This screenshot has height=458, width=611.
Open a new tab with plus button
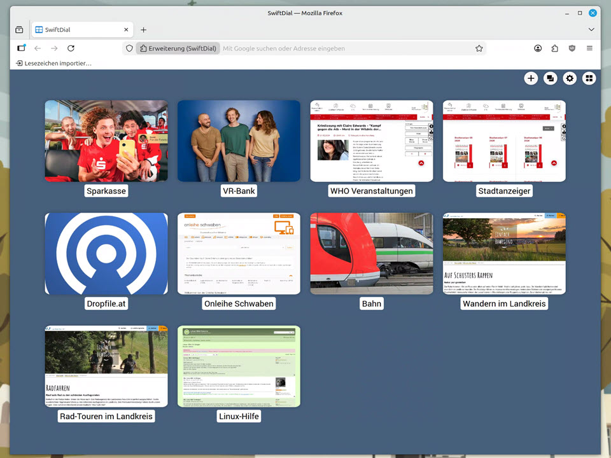coord(143,30)
